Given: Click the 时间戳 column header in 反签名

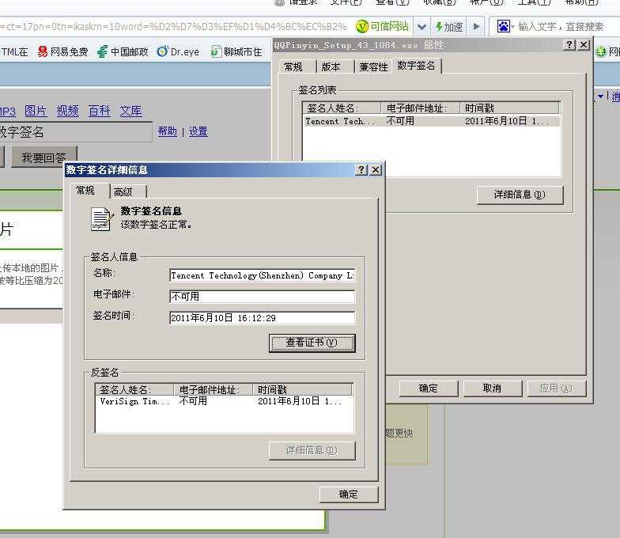Looking at the screenshot, I should pos(302,389).
